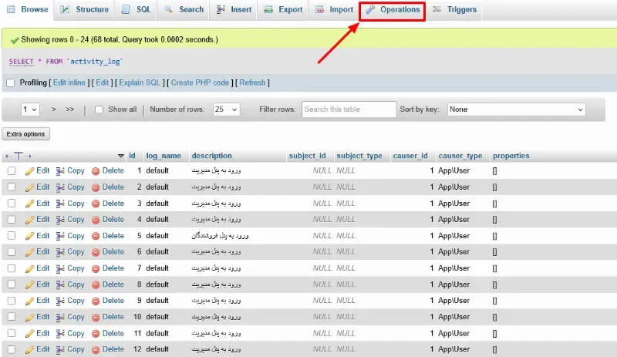The height and width of the screenshot is (357, 617).
Task: Jump to last page with >> button
Action: (69, 109)
